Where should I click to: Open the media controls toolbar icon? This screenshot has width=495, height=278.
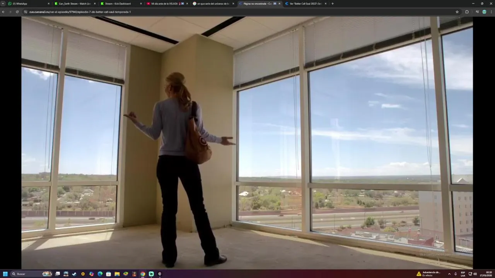coord(477,12)
